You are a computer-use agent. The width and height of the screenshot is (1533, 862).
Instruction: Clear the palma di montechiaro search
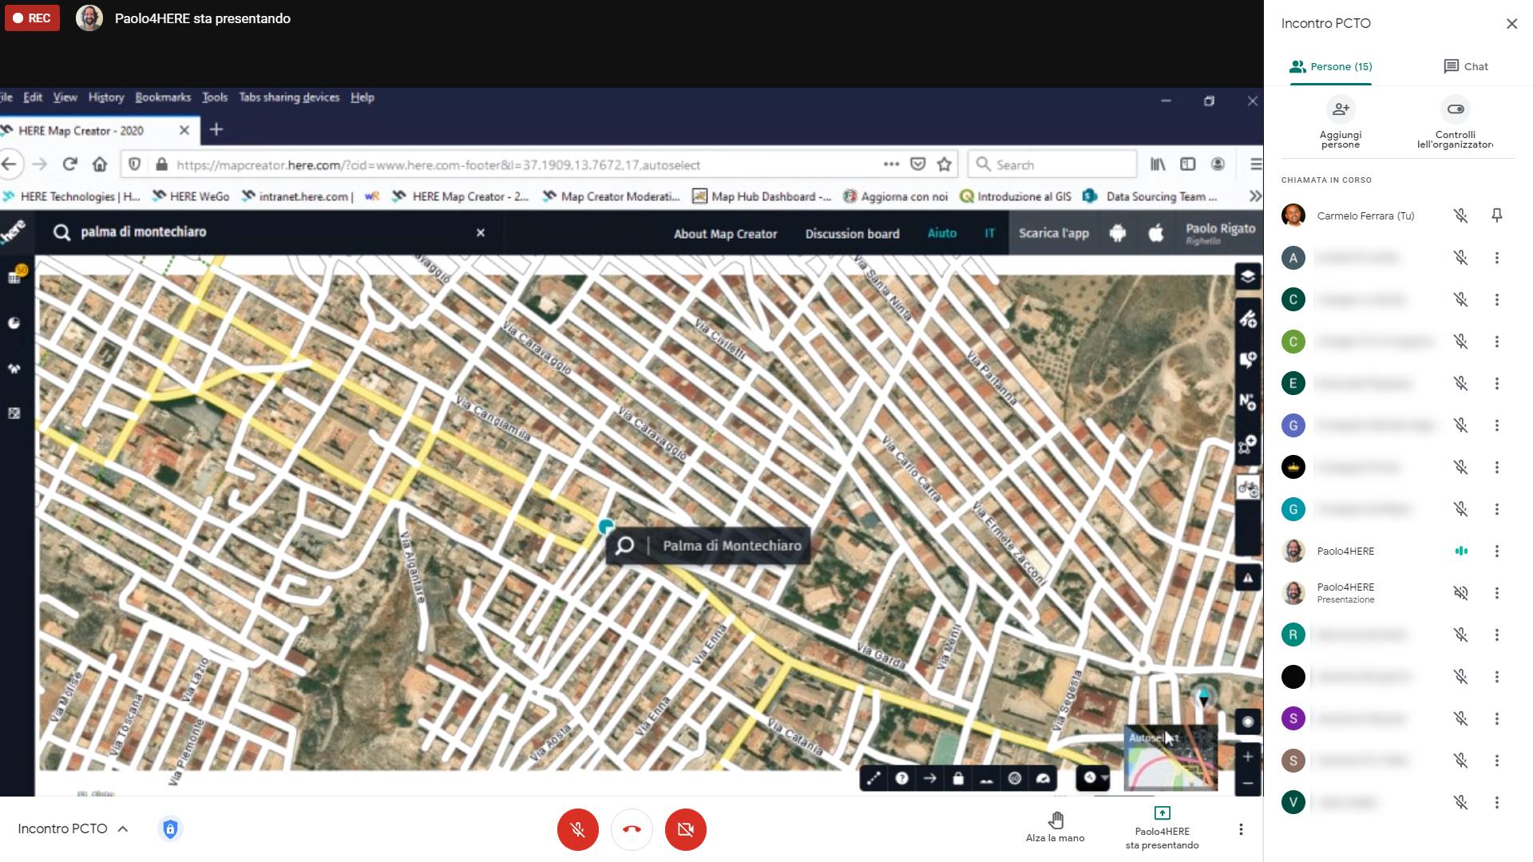pyautogui.click(x=481, y=232)
